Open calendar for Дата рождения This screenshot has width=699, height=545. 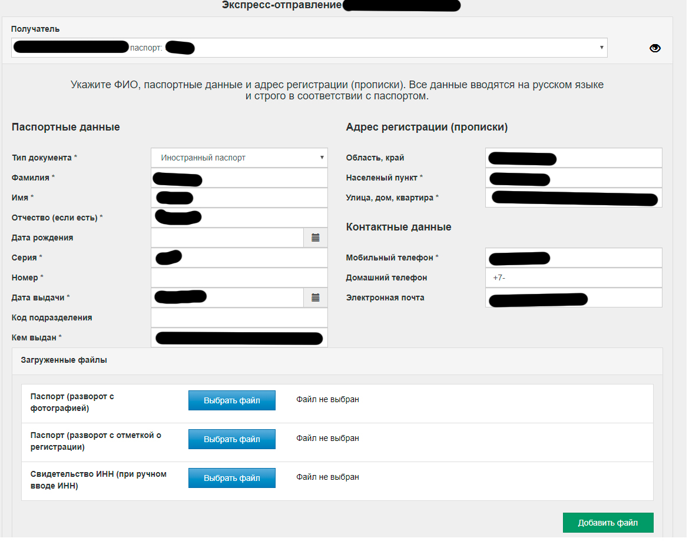pos(316,238)
